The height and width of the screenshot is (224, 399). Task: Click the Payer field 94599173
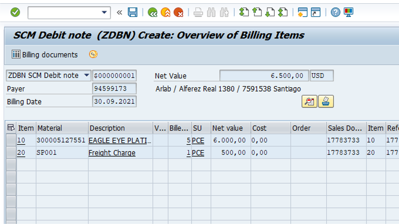pos(114,88)
